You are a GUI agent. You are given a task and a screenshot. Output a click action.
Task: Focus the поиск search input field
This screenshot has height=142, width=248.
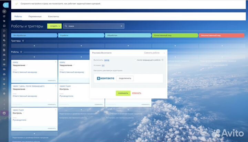point(94,26)
